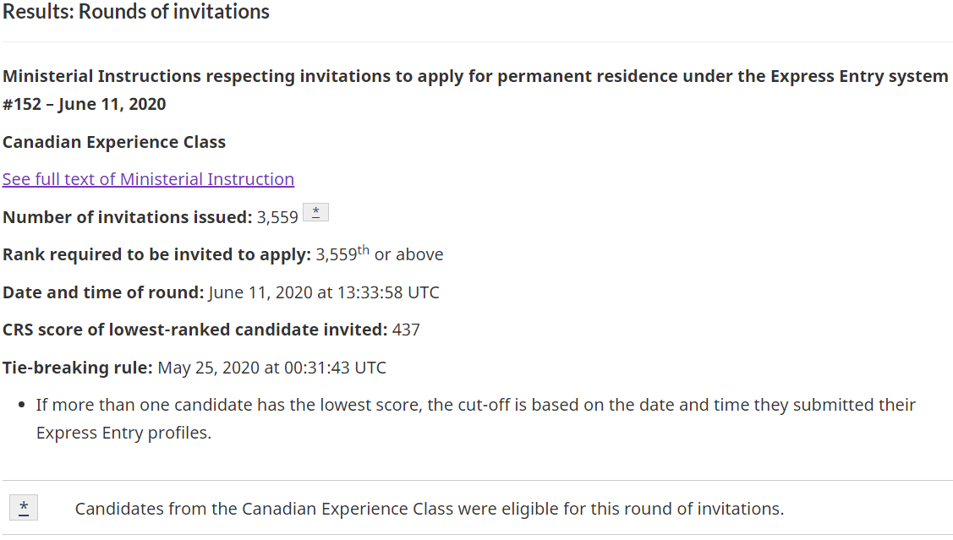The height and width of the screenshot is (540, 953).
Task: Click the 'Canadian Experience Class' subheading
Action: (x=114, y=142)
